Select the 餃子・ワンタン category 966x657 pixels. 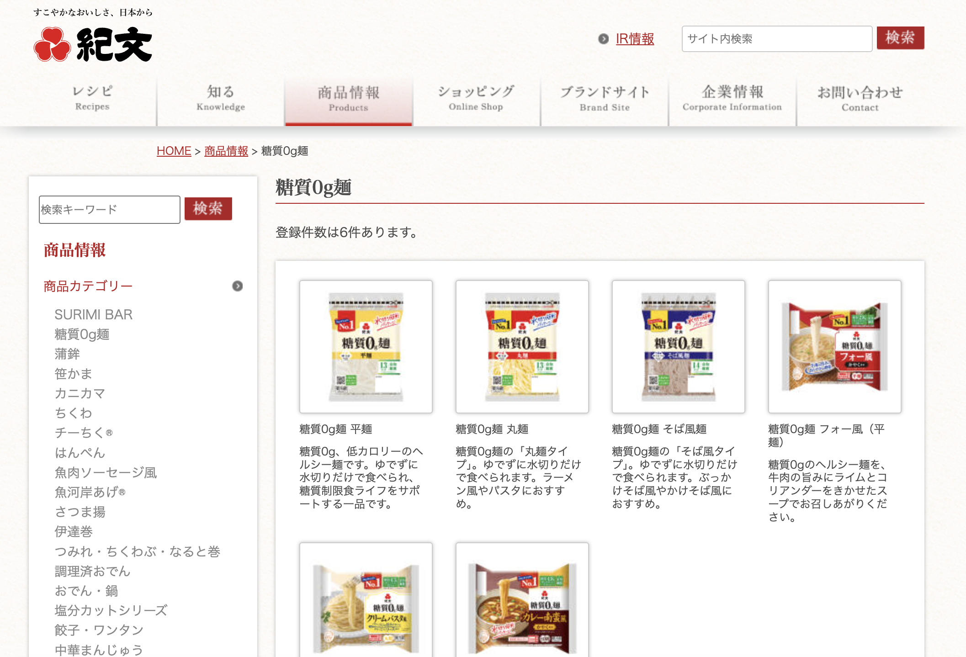click(x=99, y=630)
